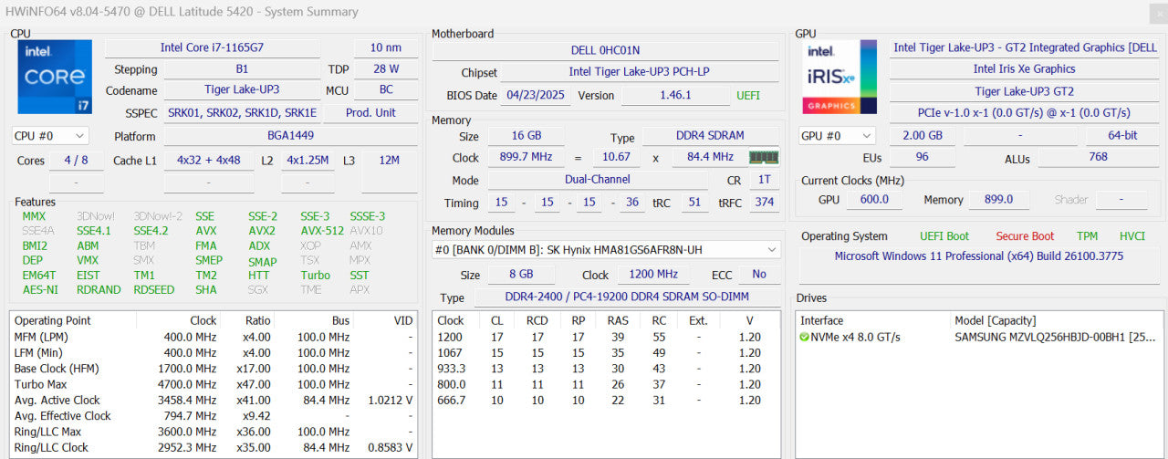Click the DDR4-2400 / PC4-19200 type field

628,297
